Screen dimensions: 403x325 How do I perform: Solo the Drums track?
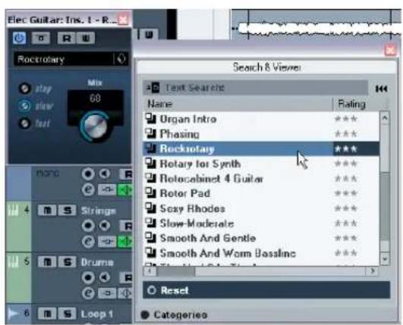tap(67, 262)
